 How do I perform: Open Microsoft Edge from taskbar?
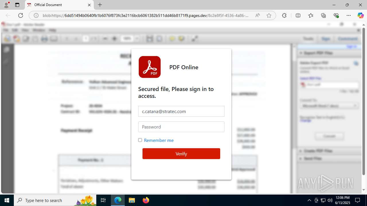[x=118, y=200]
